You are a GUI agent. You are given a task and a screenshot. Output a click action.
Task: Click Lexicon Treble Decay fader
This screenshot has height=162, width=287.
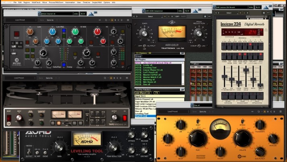tap(246, 70)
